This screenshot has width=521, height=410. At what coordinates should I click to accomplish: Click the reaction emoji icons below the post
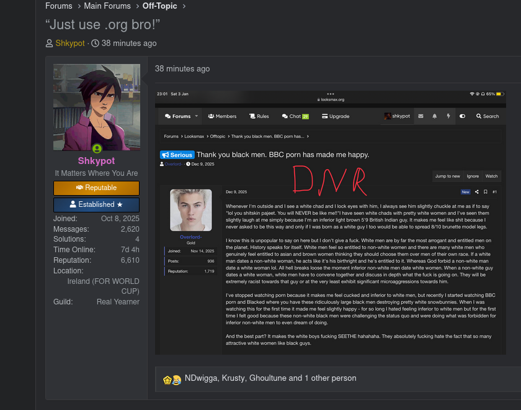click(172, 378)
